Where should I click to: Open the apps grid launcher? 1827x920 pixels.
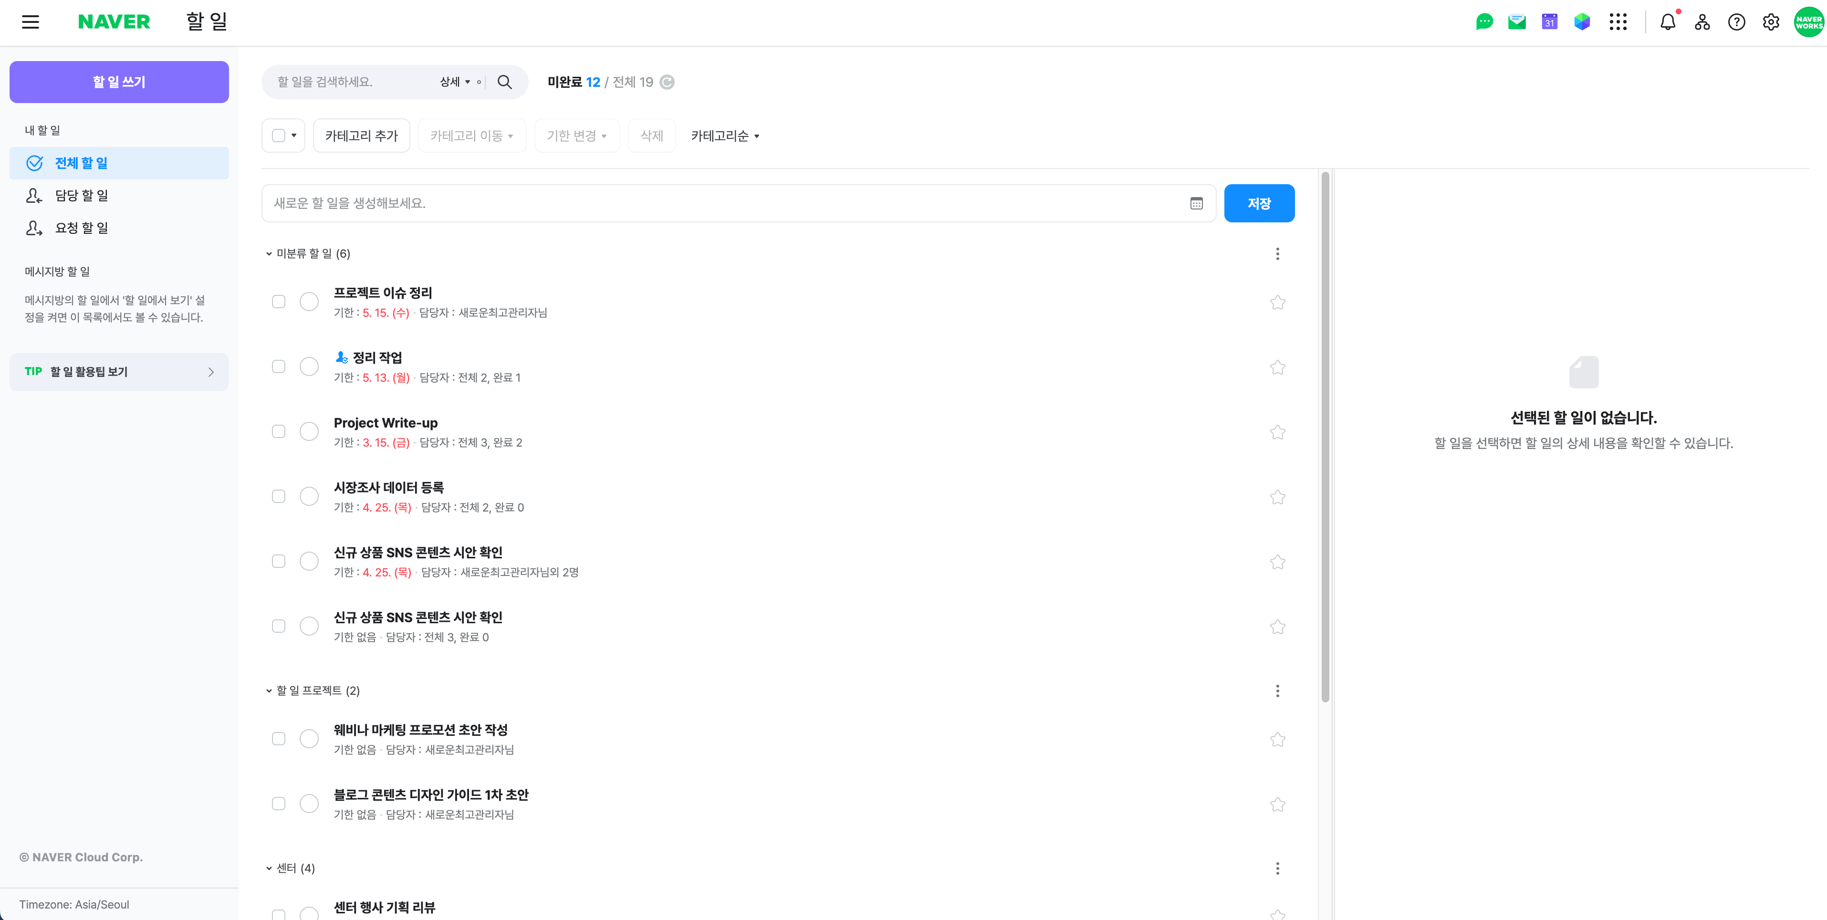click(x=1618, y=22)
